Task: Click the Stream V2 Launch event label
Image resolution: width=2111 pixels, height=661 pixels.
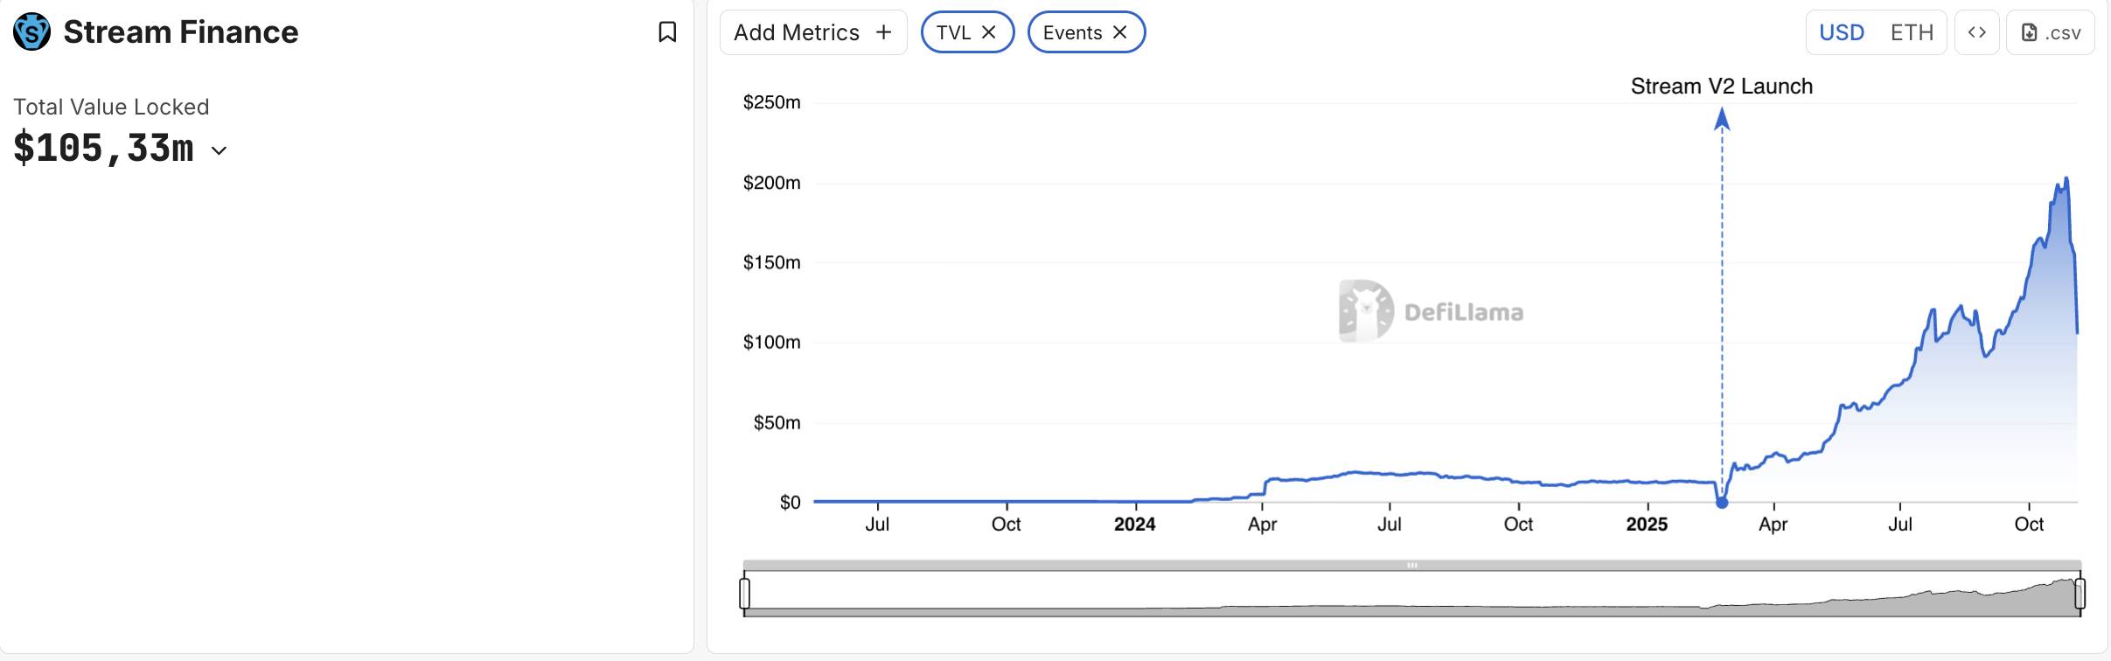Action: [x=1721, y=87]
